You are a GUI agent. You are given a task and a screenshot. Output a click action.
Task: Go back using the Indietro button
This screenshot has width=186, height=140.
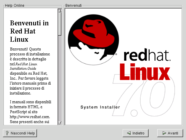pyautogui.click(x=135, y=133)
